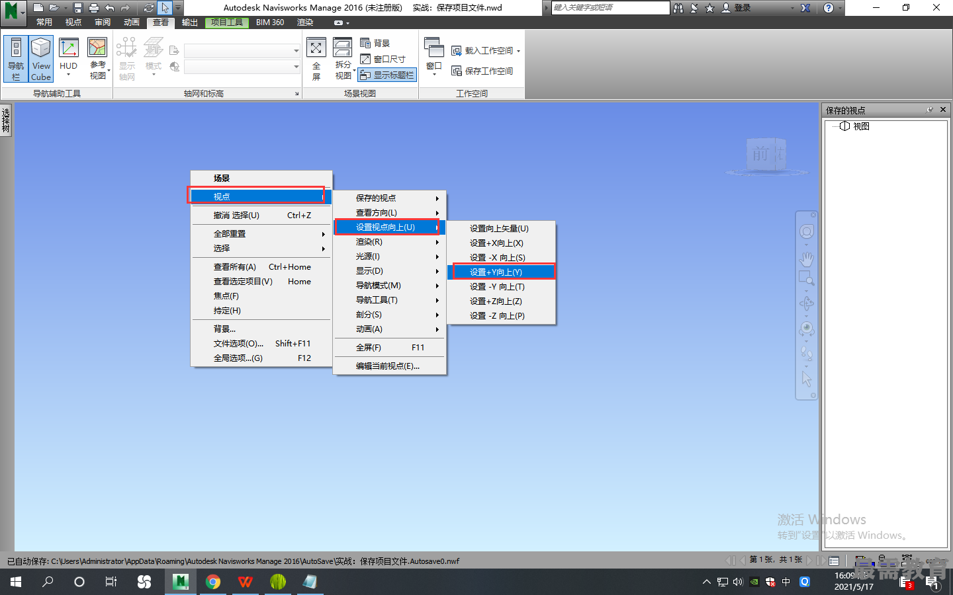The image size is (953, 595).
Task: Click the New file icon in quick access
Action: point(38,8)
